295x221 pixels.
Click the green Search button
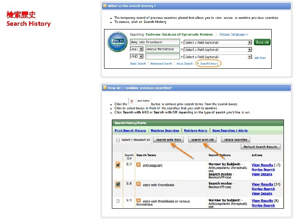(x=262, y=42)
